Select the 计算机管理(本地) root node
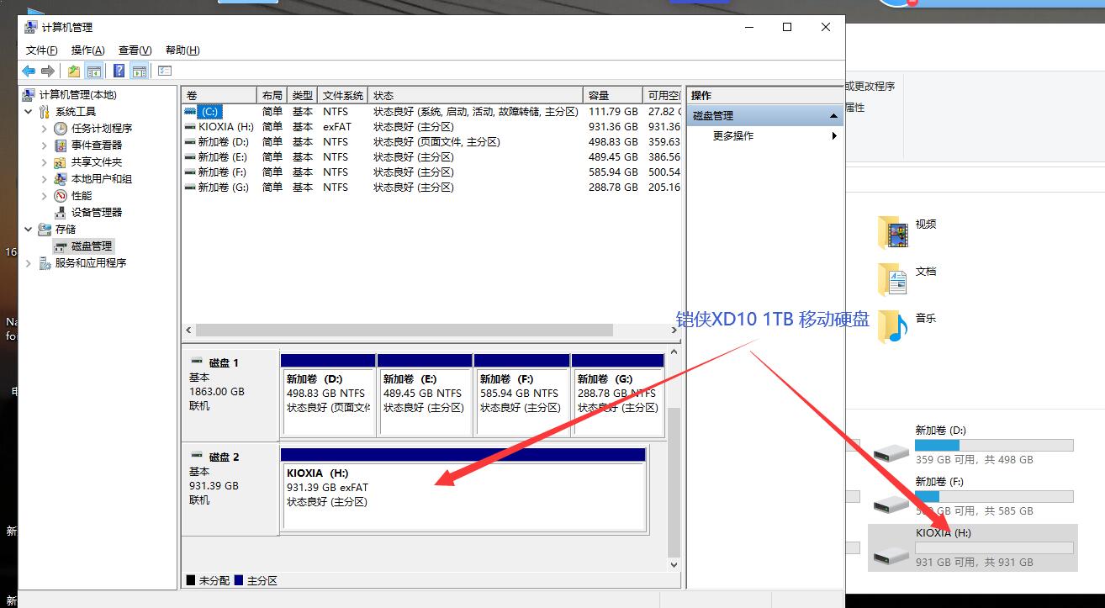Image resolution: width=1105 pixels, height=608 pixels. [x=78, y=95]
